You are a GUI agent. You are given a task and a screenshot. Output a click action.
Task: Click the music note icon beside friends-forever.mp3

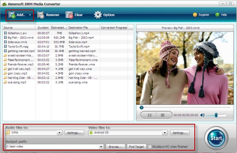pos(5,64)
